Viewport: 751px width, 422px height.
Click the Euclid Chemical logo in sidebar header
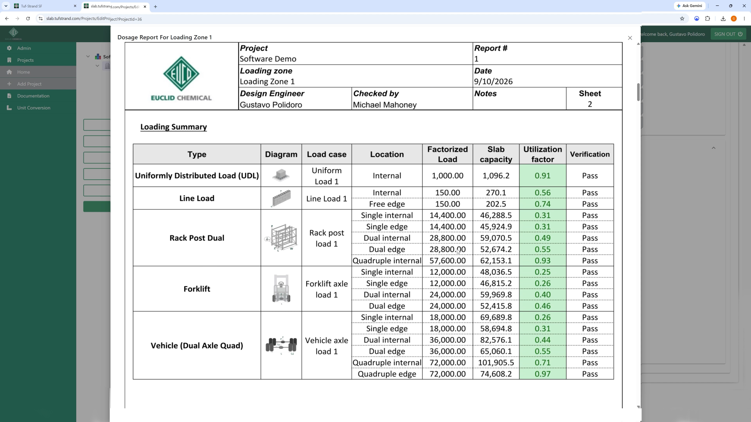tap(14, 34)
